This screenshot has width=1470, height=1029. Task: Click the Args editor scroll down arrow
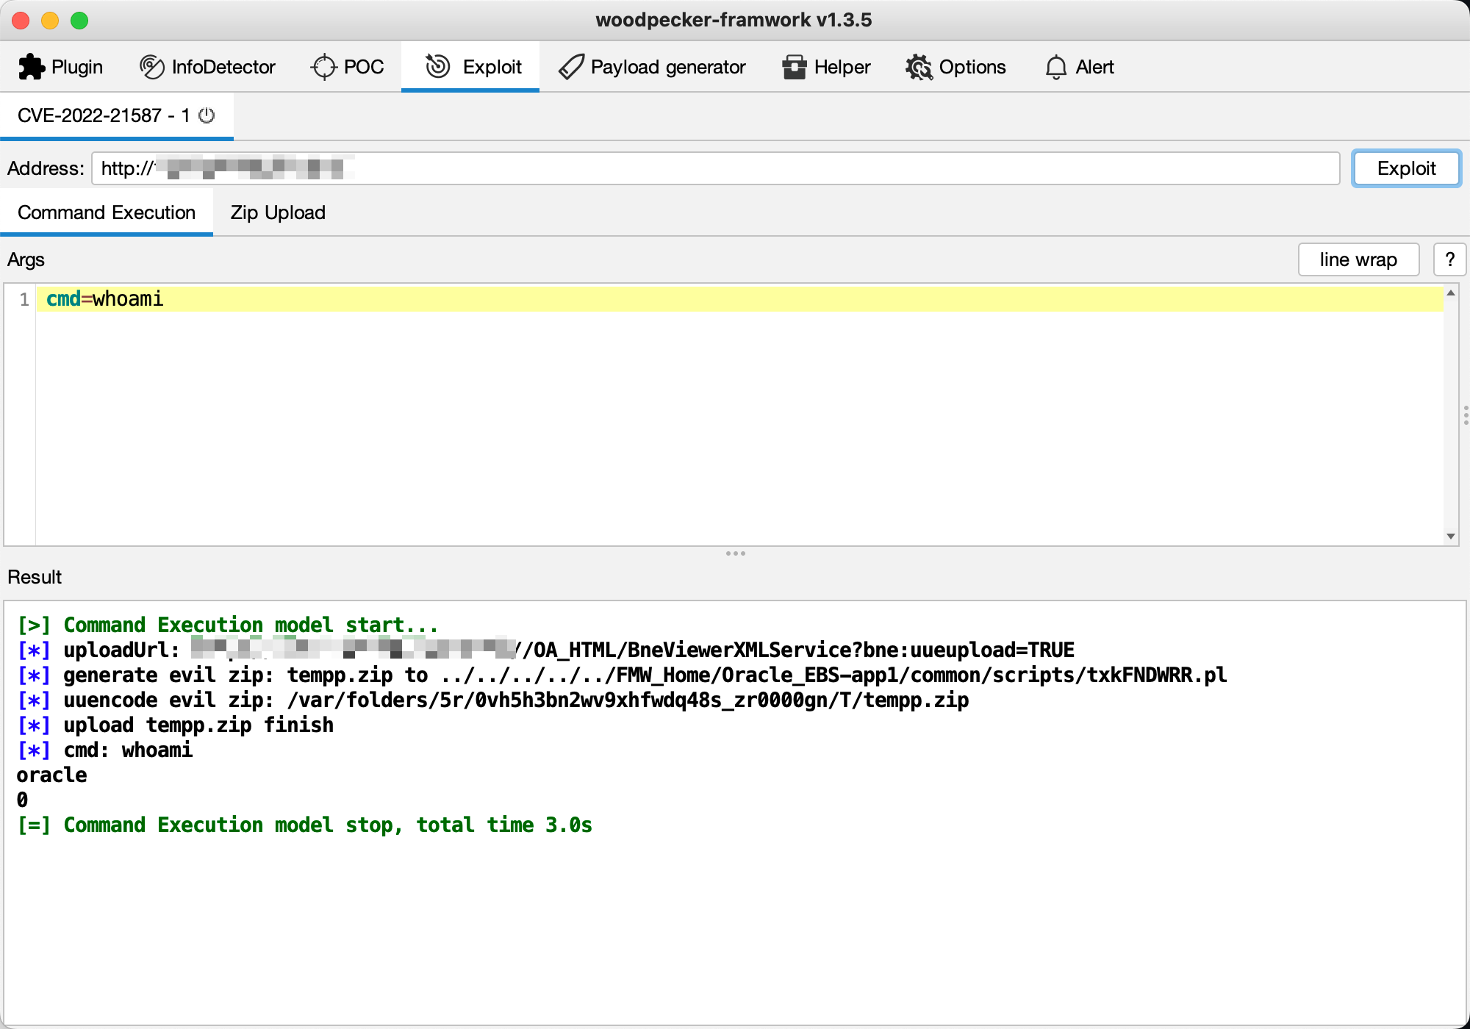pyautogui.click(x=1451, y=536)
